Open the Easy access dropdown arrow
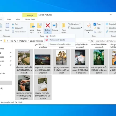The width and height of the screenshot is (116, 116). click(x=82, y=28)
